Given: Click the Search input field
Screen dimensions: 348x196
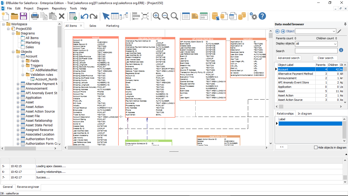Looking at the screenshot, I should pyautogui.click(x=316, y=51).
